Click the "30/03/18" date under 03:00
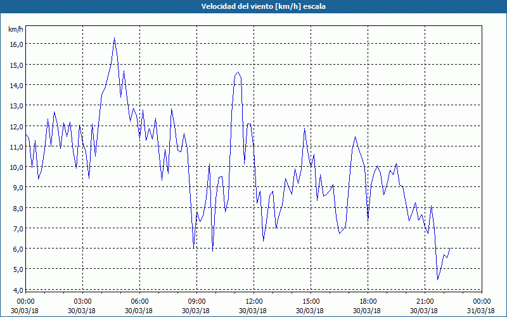Viewport: 507px width, 317px height. pos(82,311)
